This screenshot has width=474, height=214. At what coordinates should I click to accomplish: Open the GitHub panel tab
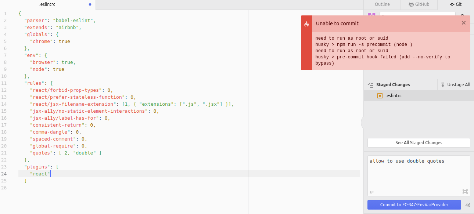point(419,4)
